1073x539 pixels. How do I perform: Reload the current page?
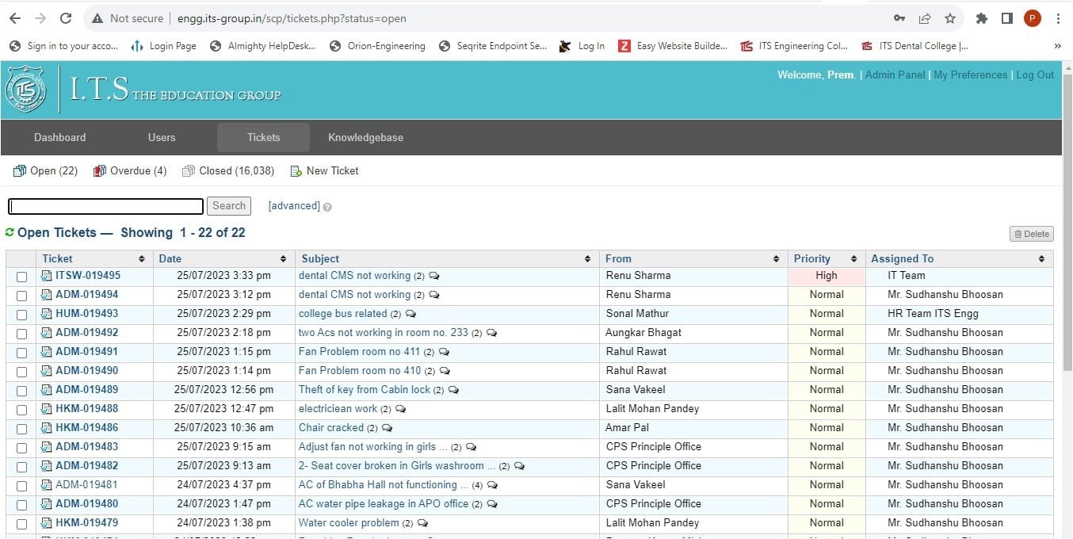click(66, 18)
